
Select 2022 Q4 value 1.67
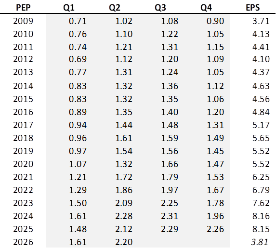pos(215,190)
